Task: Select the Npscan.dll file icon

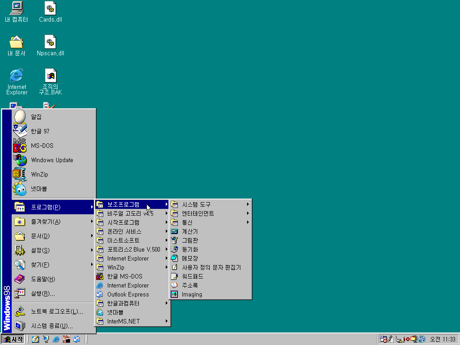Action: pyautogui.click(x=50, y=46)
